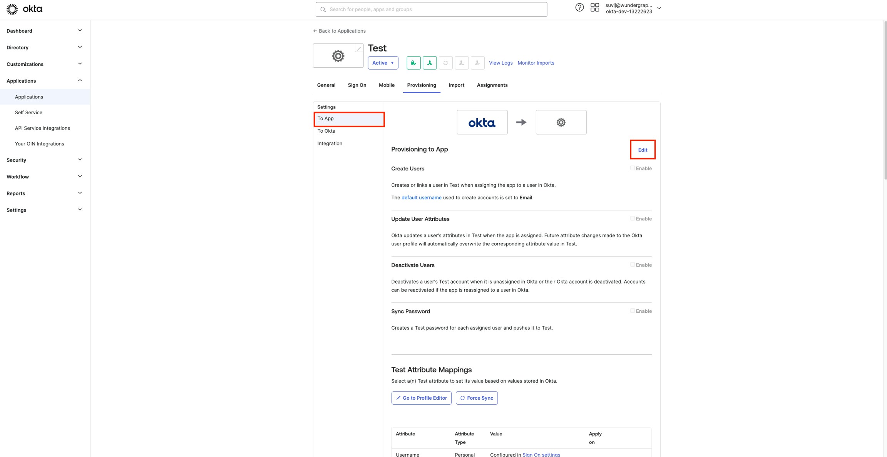This screenshot has width=887, height=457.
Task: Click the green sign-on lock icon
Action: (413, 63)
